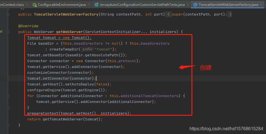Close the TomcatServletWebServerFactory.java tab
266x134 pixels.
point(261,4)
